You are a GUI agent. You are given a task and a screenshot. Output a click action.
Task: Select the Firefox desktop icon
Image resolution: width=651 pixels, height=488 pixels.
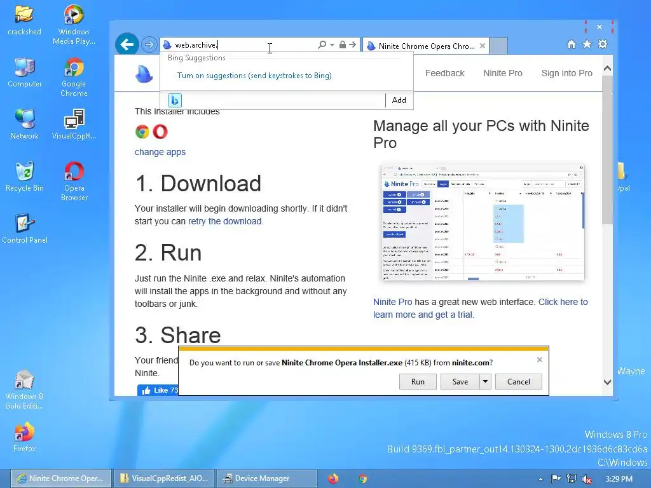pos(24,437)
